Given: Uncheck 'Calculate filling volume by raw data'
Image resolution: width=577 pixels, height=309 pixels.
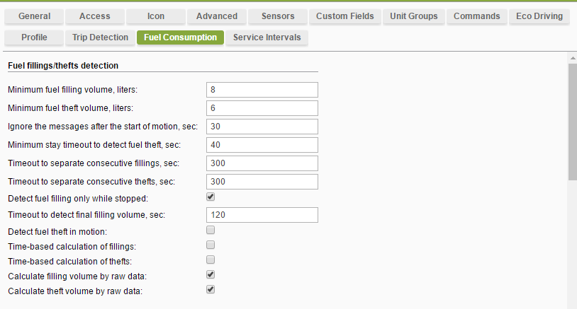Looking at the screenshot, I should (x=211, y=274).
